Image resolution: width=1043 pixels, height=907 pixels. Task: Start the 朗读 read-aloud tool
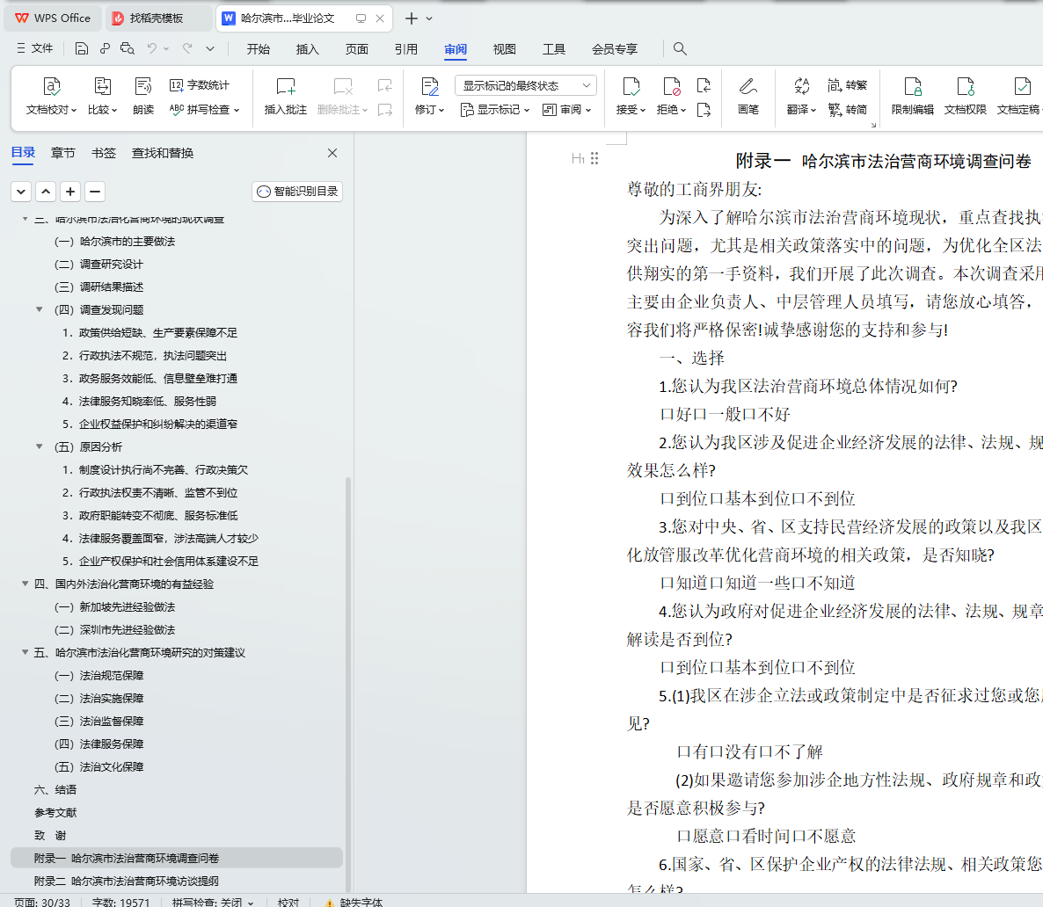pos(143,95)
